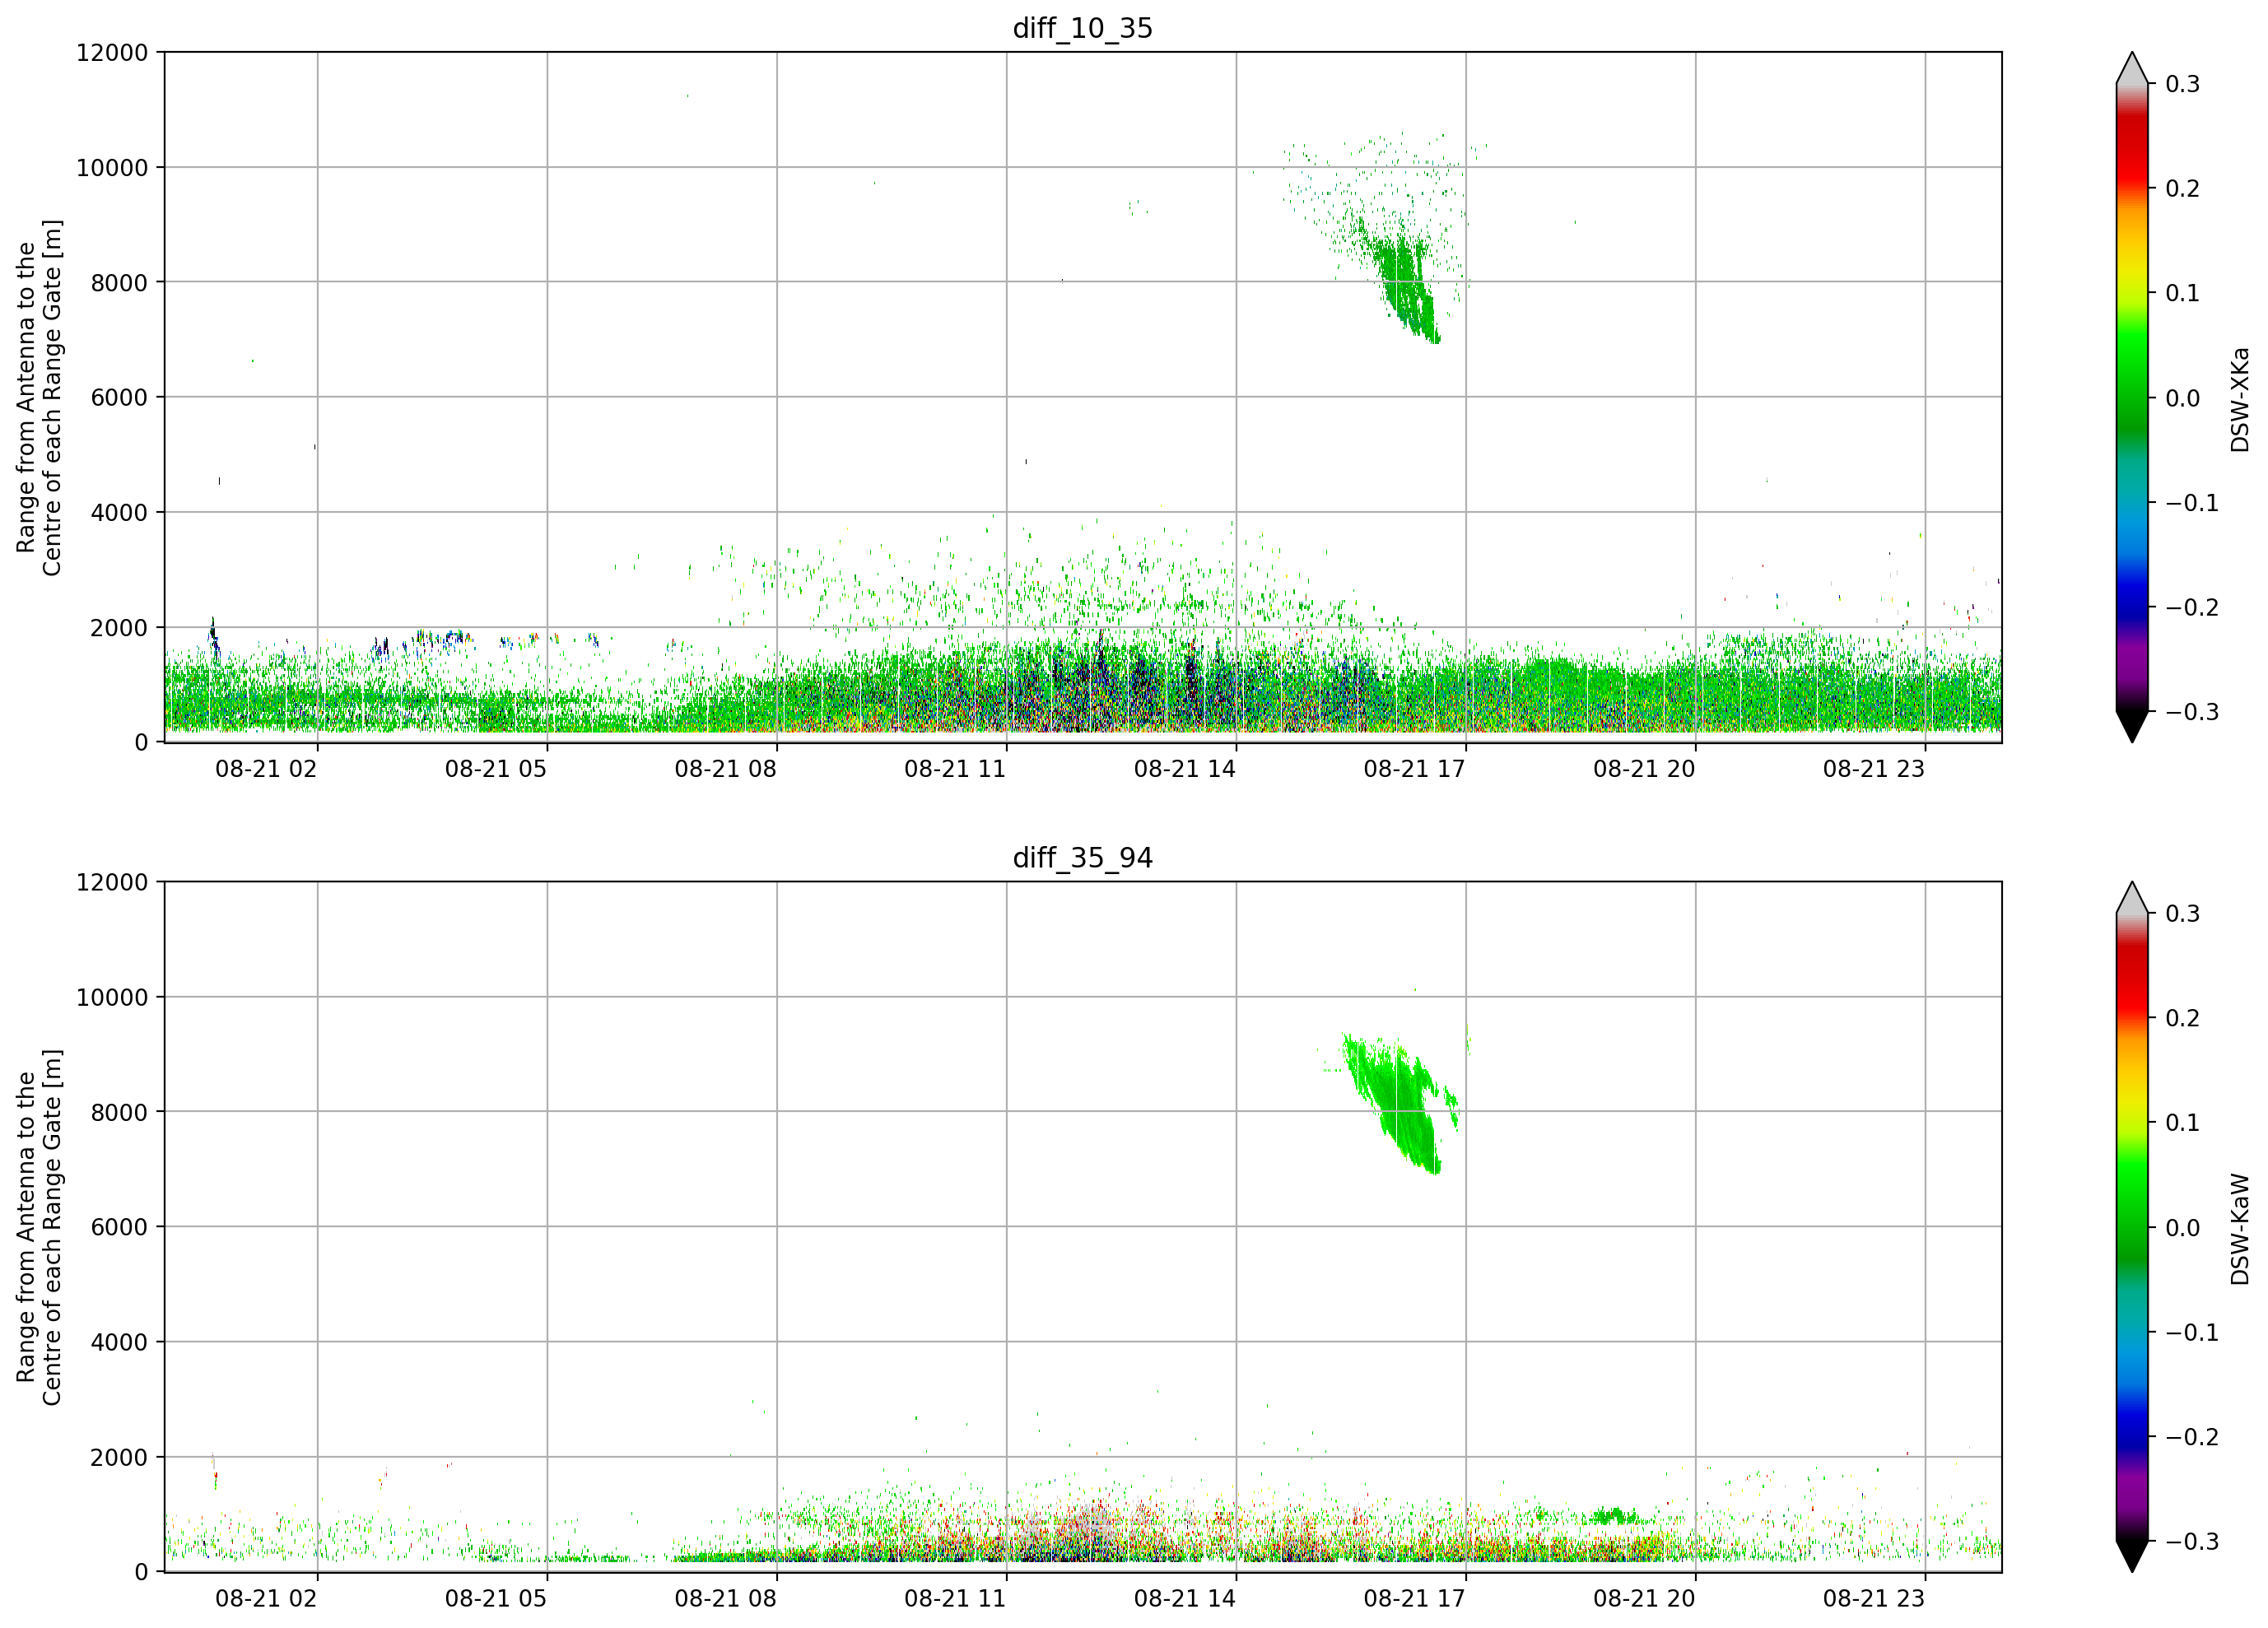The height and width of the screenshot is (1628, 2268).
Task: Click the 12000 y-axis tick of diff_35_94
Action: (112, 883)
